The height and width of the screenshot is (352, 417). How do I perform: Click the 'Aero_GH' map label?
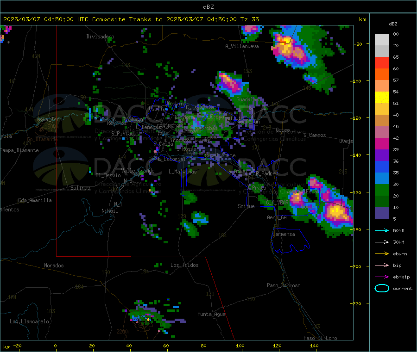[x=277, y=217]
